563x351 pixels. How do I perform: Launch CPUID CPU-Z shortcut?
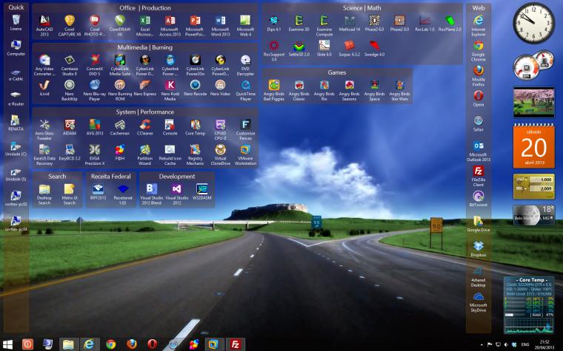220,129
